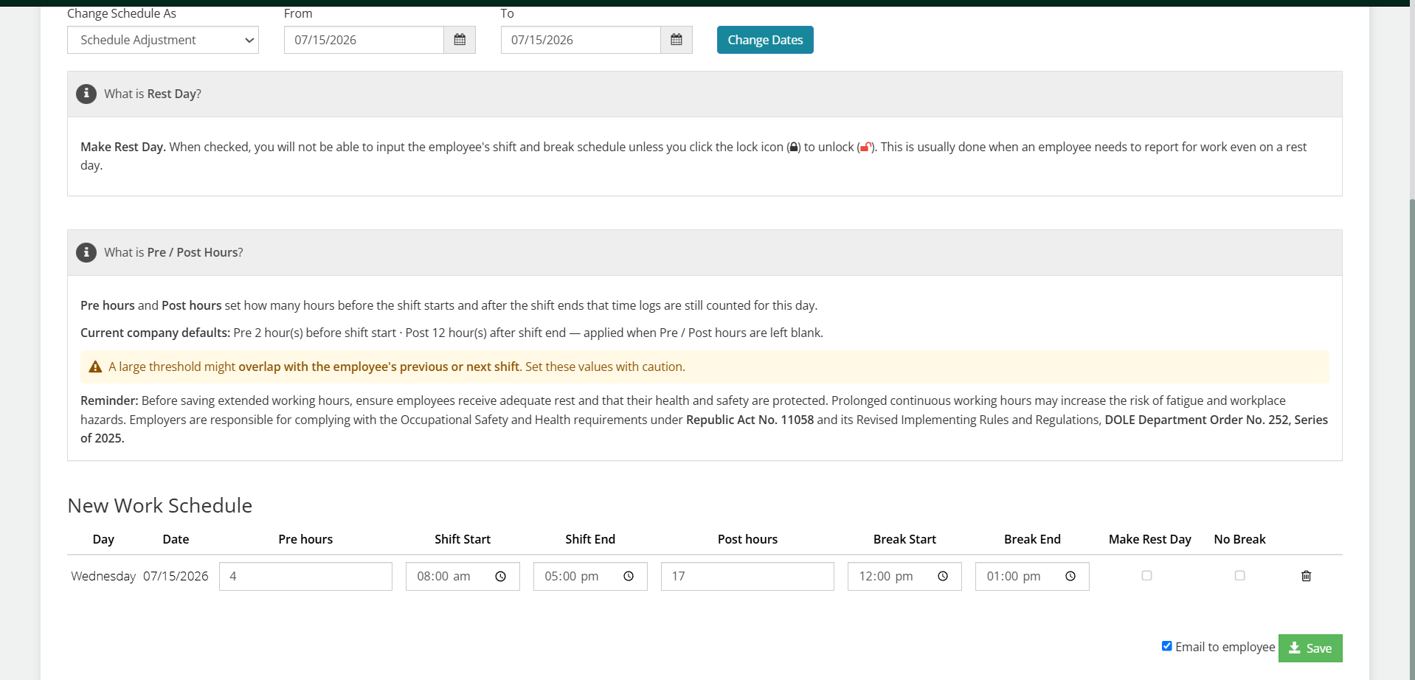Click the Day column header
The width and height of the screenshot is (1415, 680).
click(x=103, y=539)
